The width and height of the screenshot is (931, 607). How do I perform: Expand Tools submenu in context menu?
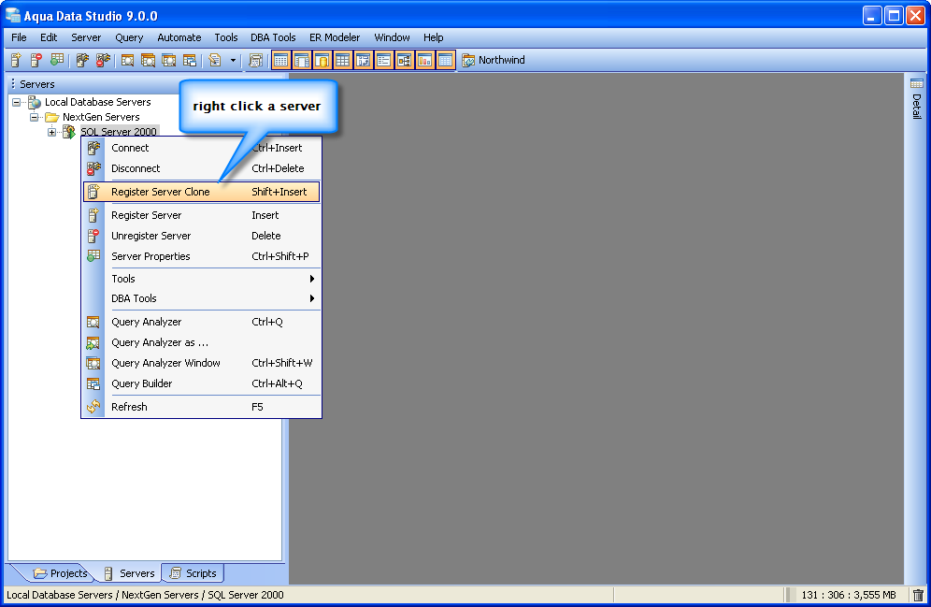201,279
